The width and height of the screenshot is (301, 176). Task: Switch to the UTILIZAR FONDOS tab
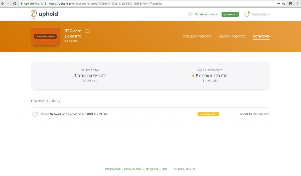[197, 36]
